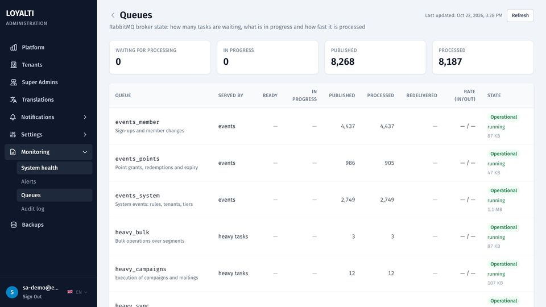Expand the Notifications submenu chevron
The width and height of the screenshot is (546, 307).
click(85, 117)
